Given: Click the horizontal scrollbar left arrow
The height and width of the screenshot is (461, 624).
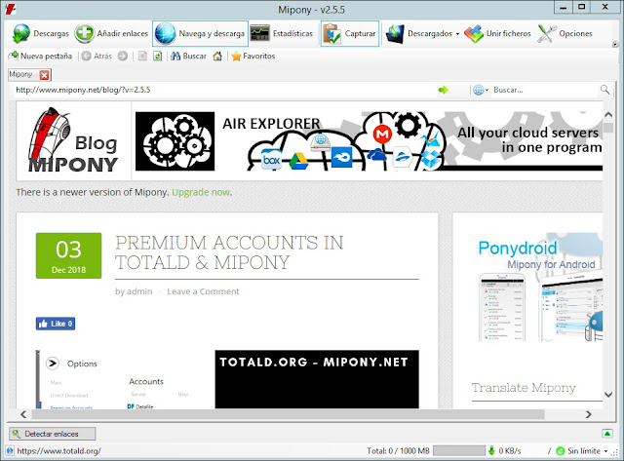Looking at the screenshot, I should (23, 414).
